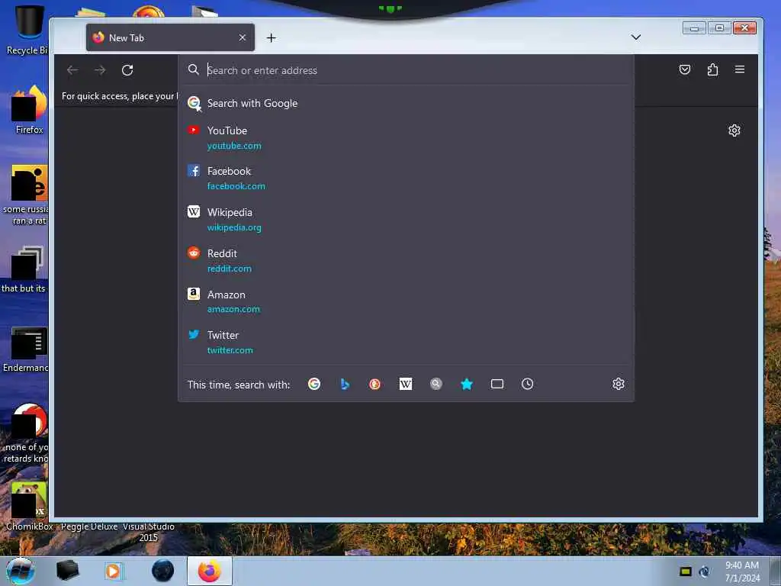781x586 pixels.
Task: Open the New Tab page personalize gear
Action: pos(734,130)
